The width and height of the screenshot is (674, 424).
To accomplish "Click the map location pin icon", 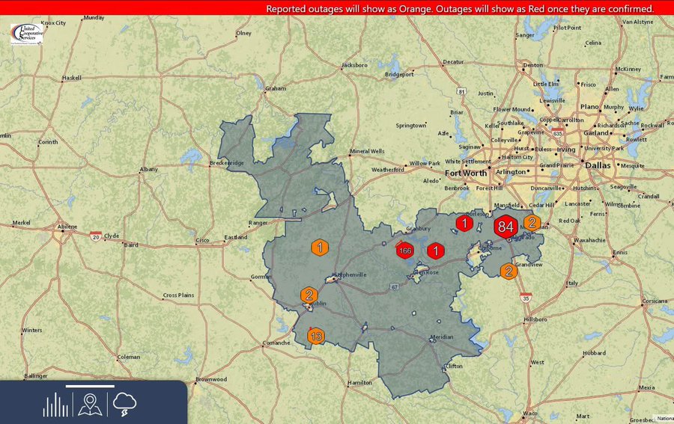I will click(x=90, y=405).
